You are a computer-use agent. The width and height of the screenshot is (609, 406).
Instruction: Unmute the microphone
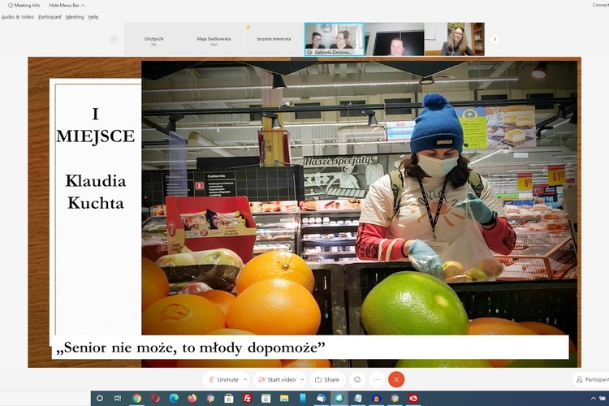click(223, 379)
